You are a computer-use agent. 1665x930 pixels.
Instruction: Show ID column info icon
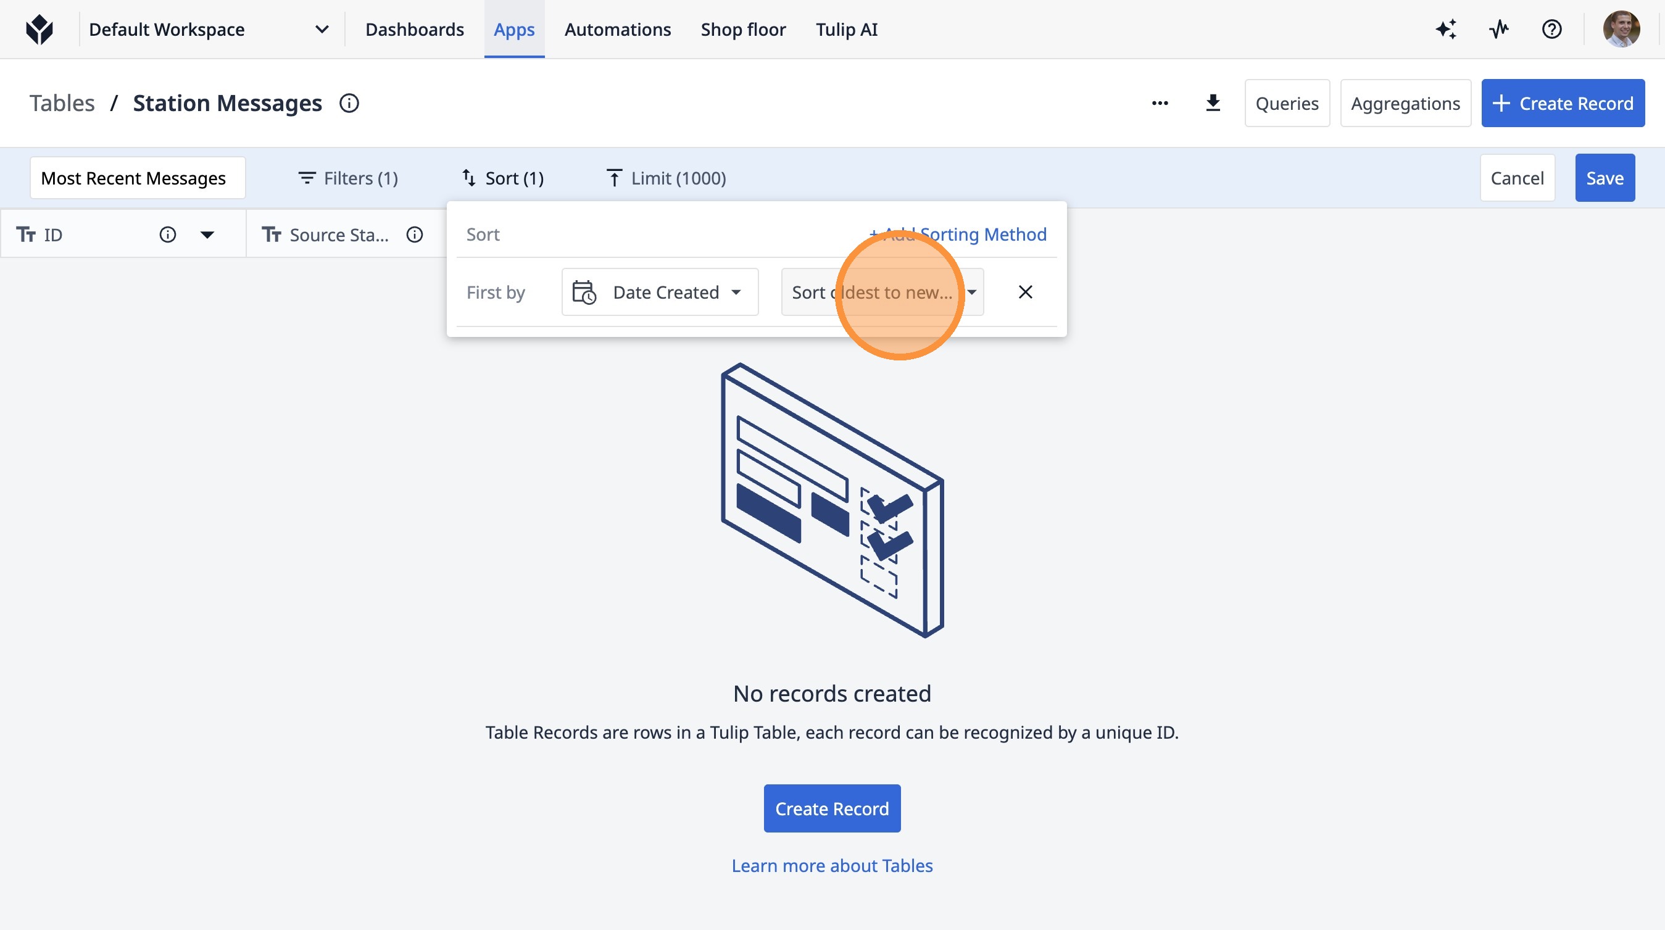pos(167,235)
